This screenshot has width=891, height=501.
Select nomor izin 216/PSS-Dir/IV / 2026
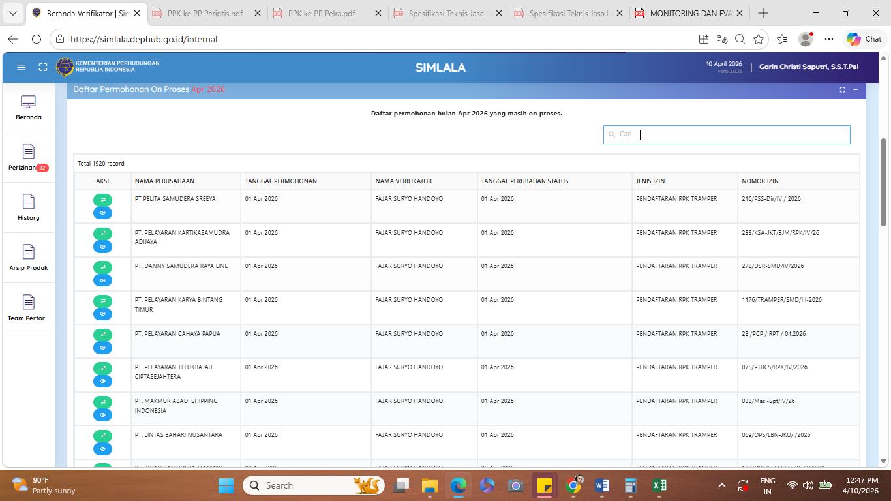[771, 198]
